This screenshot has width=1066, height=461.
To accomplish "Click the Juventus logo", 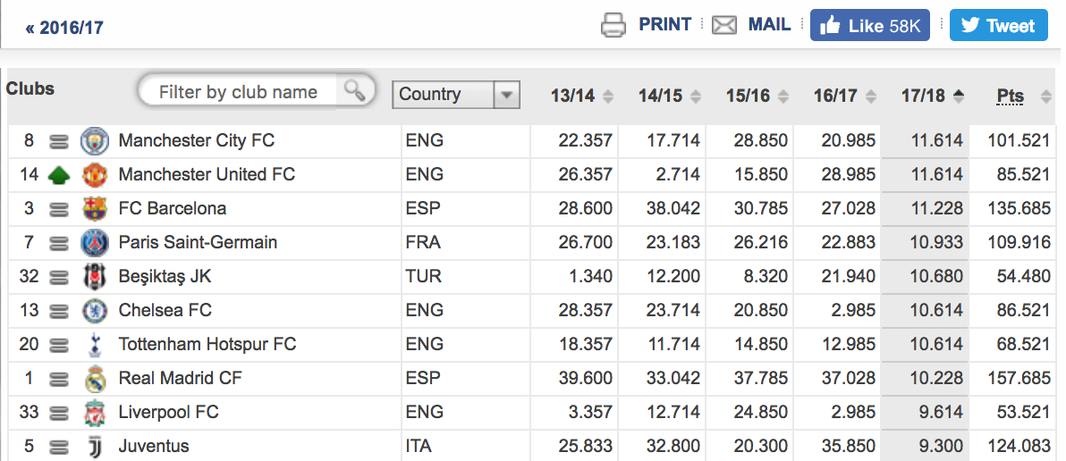I will coord(95,447).
